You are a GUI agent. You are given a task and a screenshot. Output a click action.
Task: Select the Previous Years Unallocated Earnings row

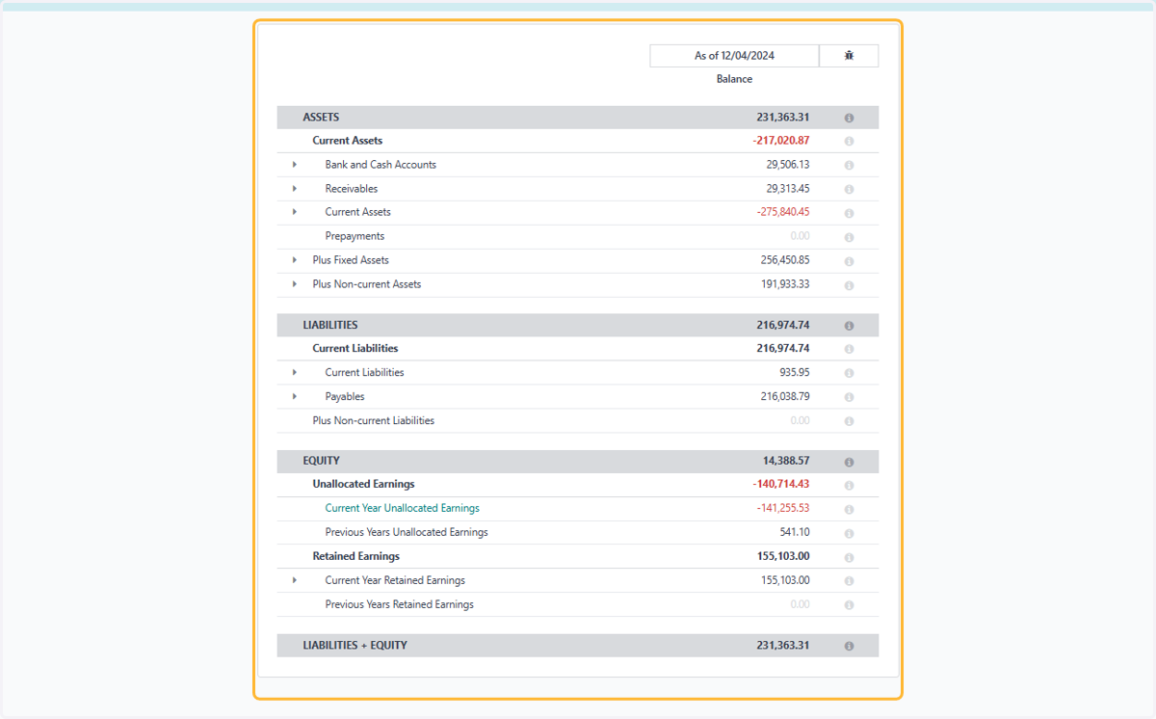point(578,533)
